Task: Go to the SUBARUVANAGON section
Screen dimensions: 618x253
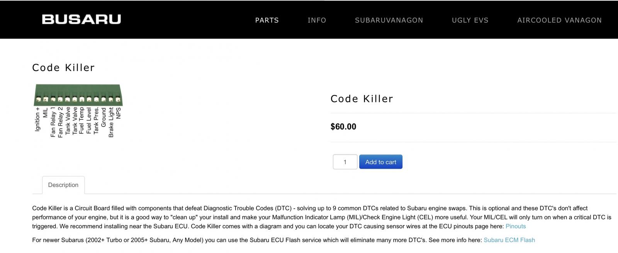Action: click(x=389, y=20)
